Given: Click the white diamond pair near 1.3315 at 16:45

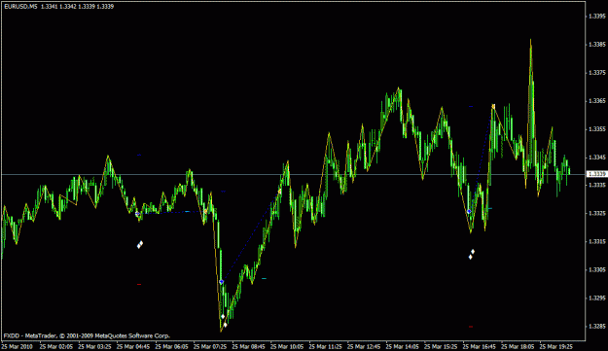Looking at the screenshot, I should pyautogui.click(x=471, y=254).
